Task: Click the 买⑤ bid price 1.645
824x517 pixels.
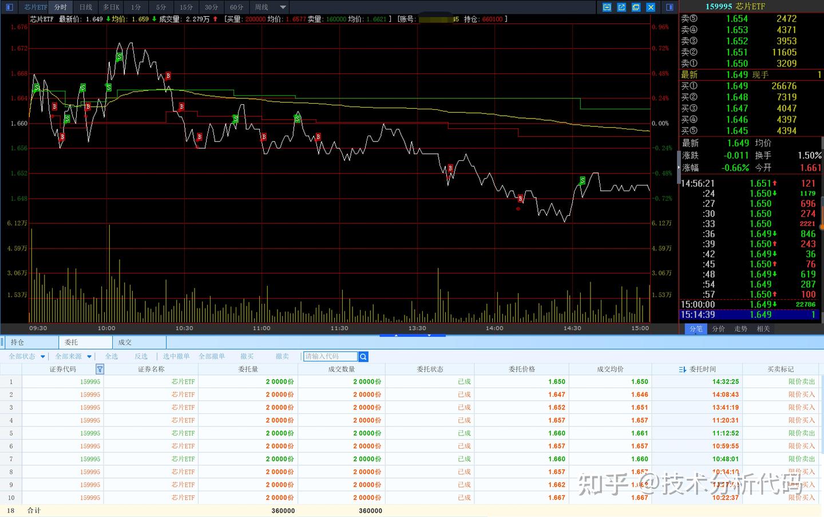Action: 737,131
